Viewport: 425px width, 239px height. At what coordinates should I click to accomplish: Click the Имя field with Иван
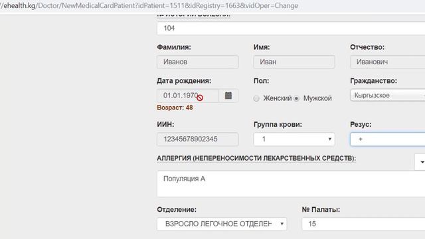click(294, 62)
